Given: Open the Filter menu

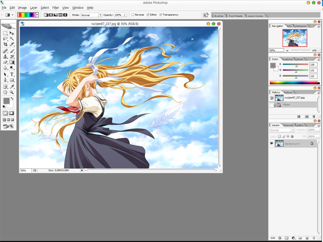Looking at the screenshot, I should tap(55, 8).
